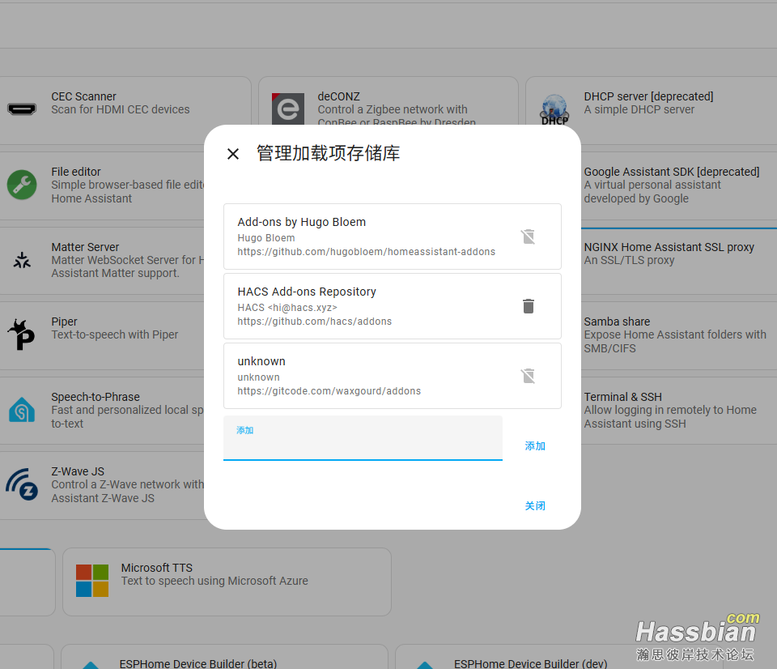Viewport: 777px width, 669px height.
Task: Open the CEC Scanner add-on card
Action: pos(125,110)
